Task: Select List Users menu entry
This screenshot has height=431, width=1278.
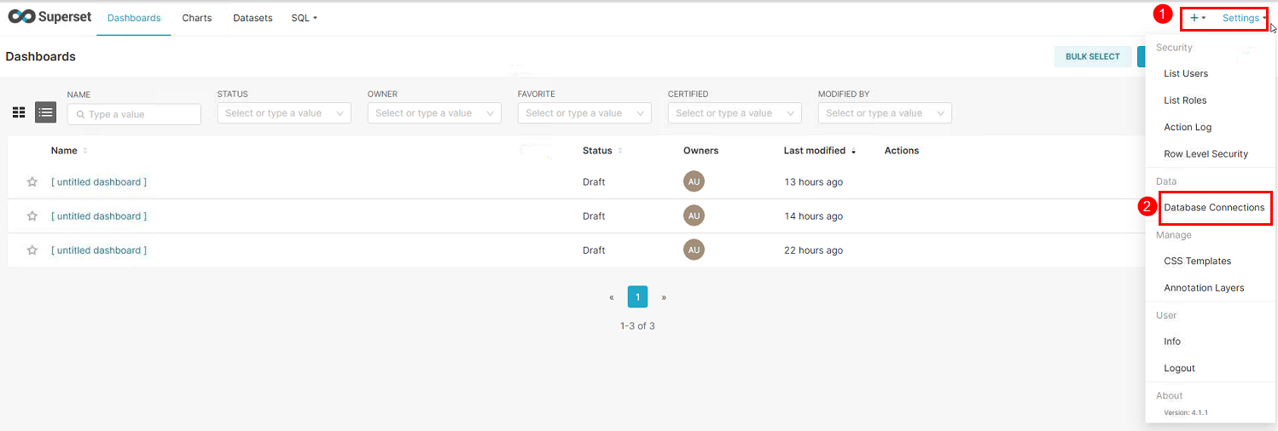Action: point(1186,74)
